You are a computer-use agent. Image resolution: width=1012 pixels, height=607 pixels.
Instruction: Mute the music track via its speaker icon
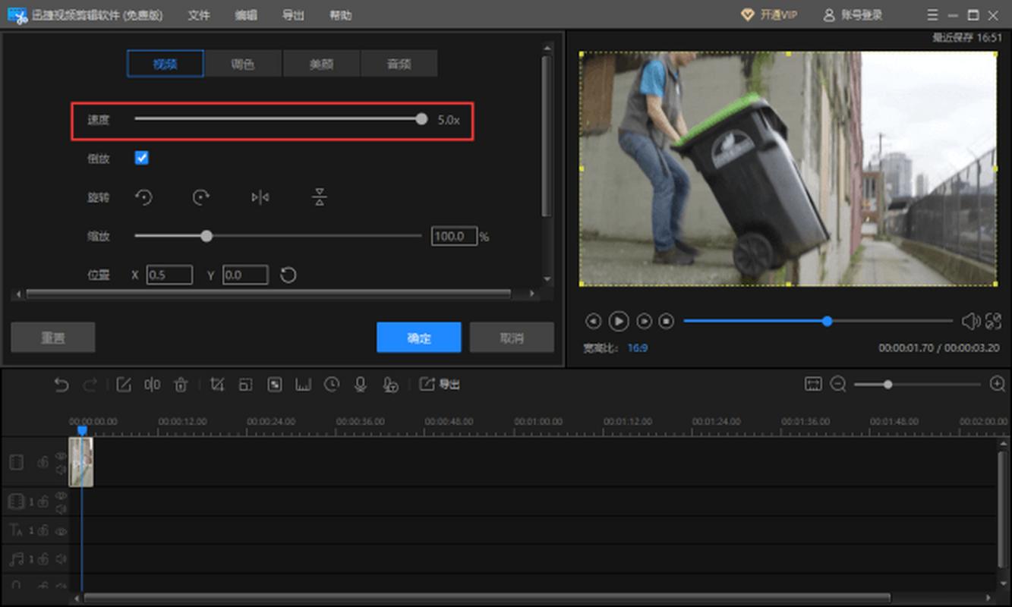click(61, 559)
